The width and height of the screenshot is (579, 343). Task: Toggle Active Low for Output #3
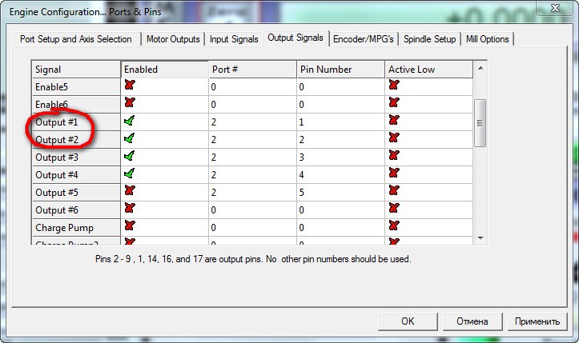point(394,155)
